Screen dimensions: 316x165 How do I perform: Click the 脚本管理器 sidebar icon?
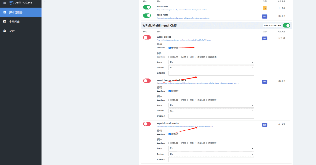5,12
